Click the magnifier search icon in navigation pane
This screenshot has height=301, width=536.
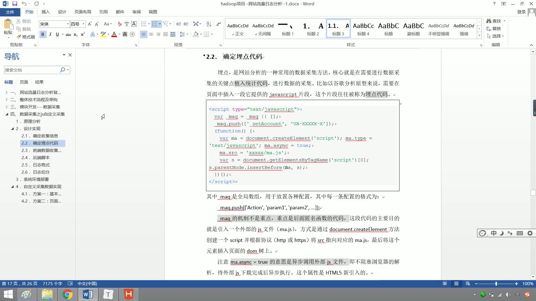point(63,70)
